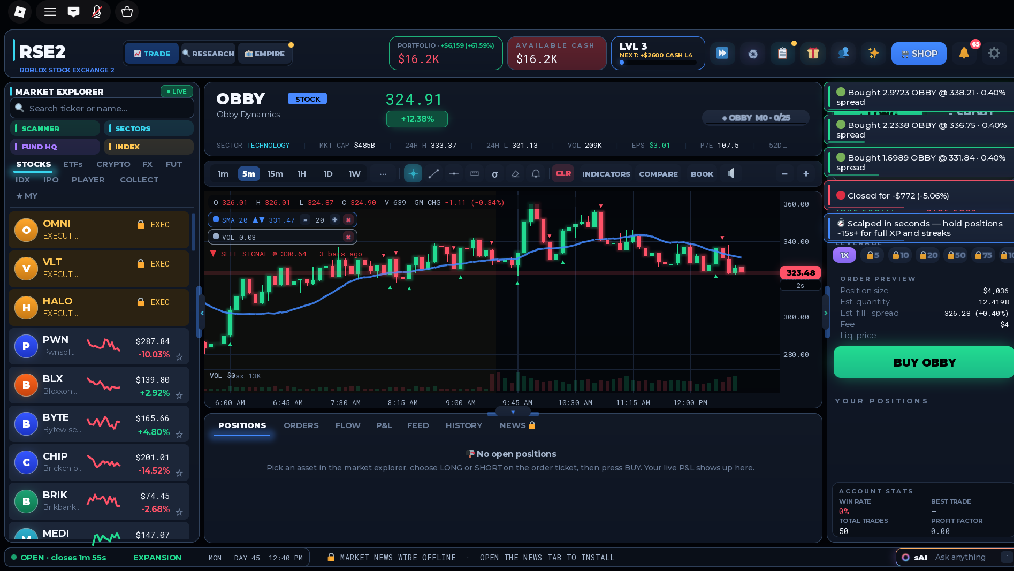Select the 1X leverage option
The width and height of the screenshot is (1014, 571).
pyautogui.click(x=844, y=255)
